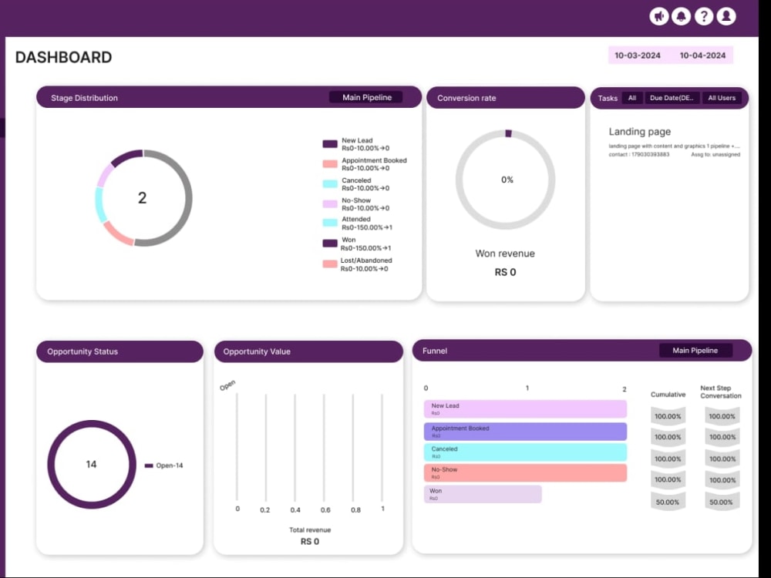
Task: Select the Canceled funnel bar
Action: (525, 452)
